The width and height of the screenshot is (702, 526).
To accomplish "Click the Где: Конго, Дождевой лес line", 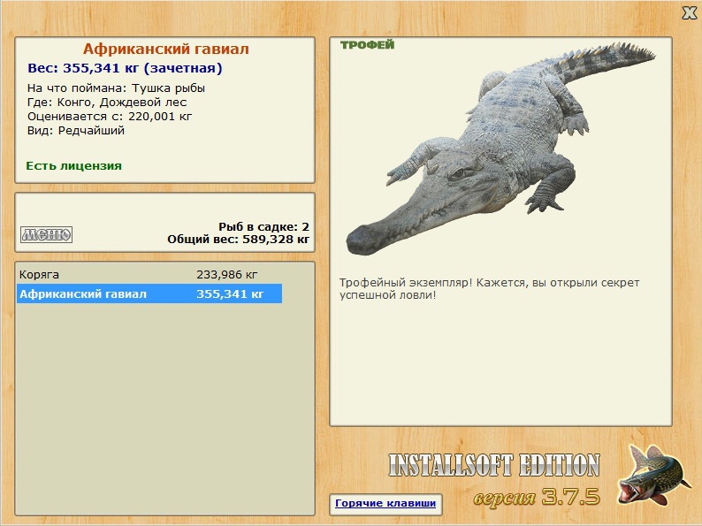I will 107,103.
